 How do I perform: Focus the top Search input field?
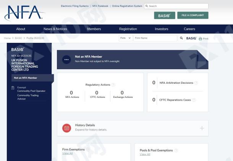[176, 6]
